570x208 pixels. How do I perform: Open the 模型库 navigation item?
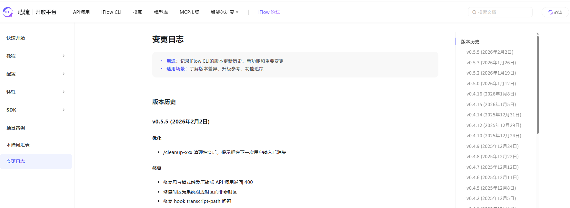pyautogui.click(x=161, y=12)
